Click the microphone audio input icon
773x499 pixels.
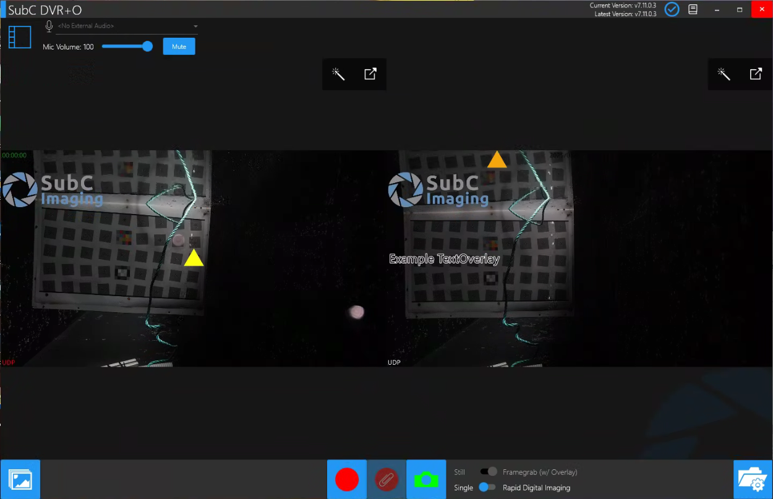point(49,26)
